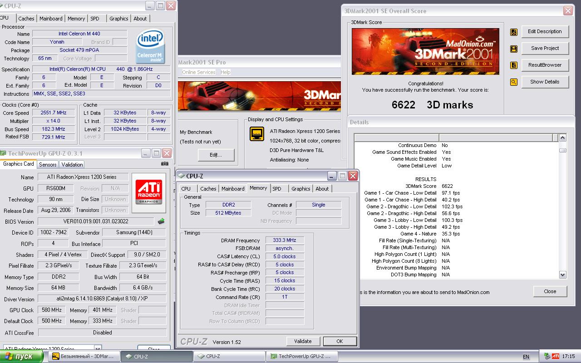Click the Show Details button
The width and height of the screenshot is (581, 363).
[x=545, y=82]
